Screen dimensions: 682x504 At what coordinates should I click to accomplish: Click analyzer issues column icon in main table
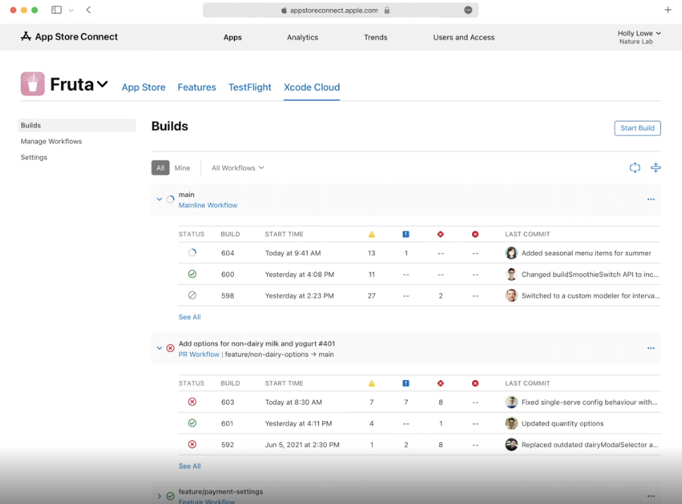coord(406,234)
